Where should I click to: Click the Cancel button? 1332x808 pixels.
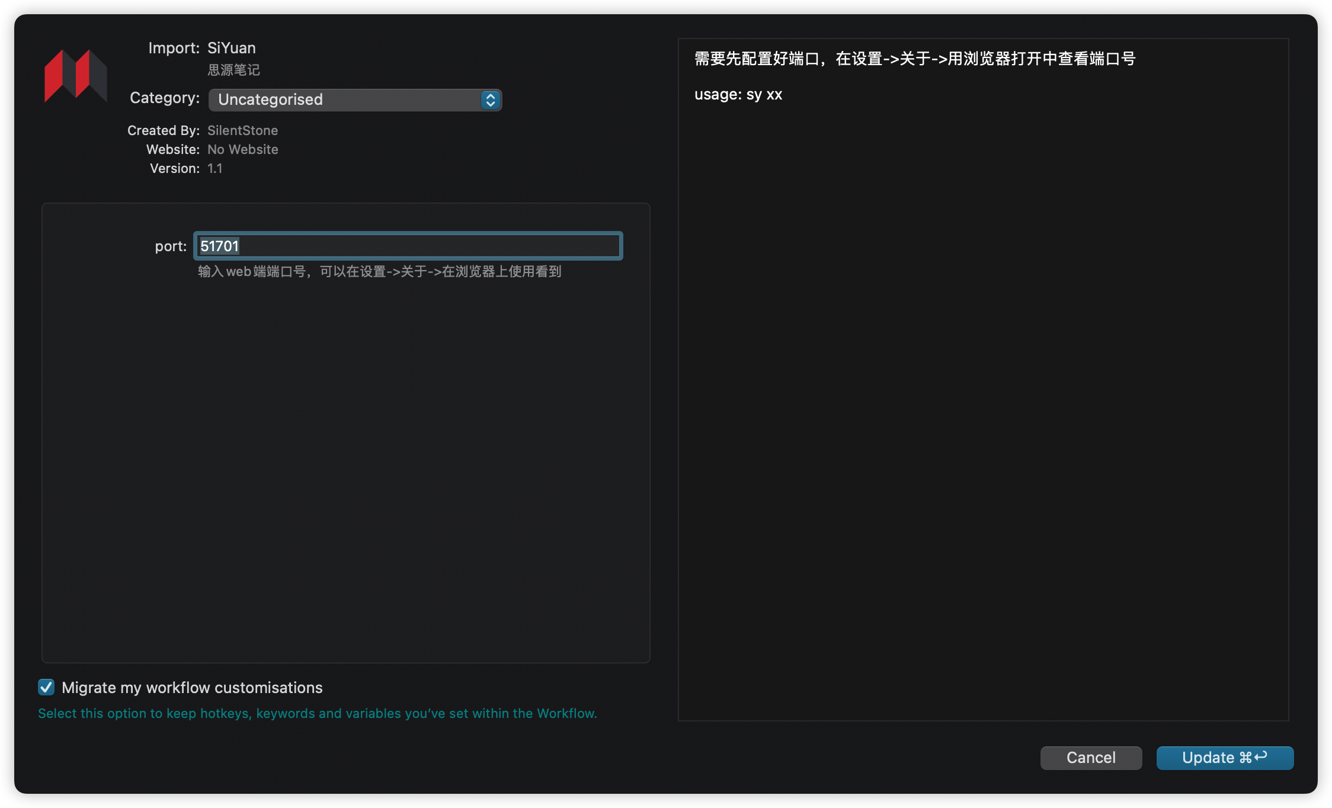(x=1090, y=758)
